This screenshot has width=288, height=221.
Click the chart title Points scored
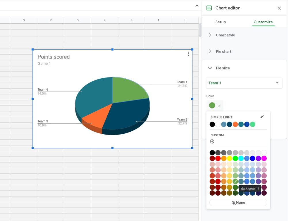54,57
